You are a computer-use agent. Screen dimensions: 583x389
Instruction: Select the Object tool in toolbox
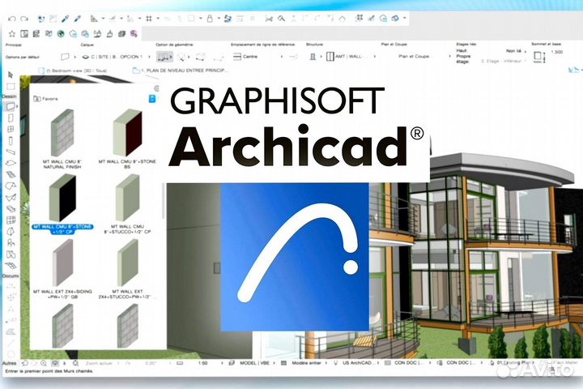pyautogui.click(x=11, y=243)
